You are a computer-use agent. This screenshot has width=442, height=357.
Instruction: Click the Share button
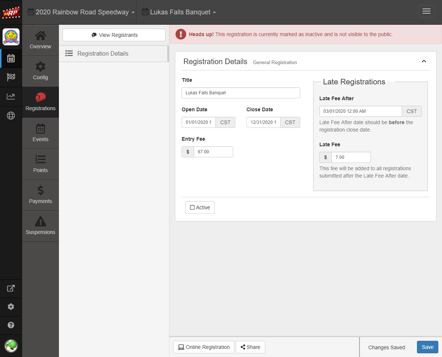[250, 347]
